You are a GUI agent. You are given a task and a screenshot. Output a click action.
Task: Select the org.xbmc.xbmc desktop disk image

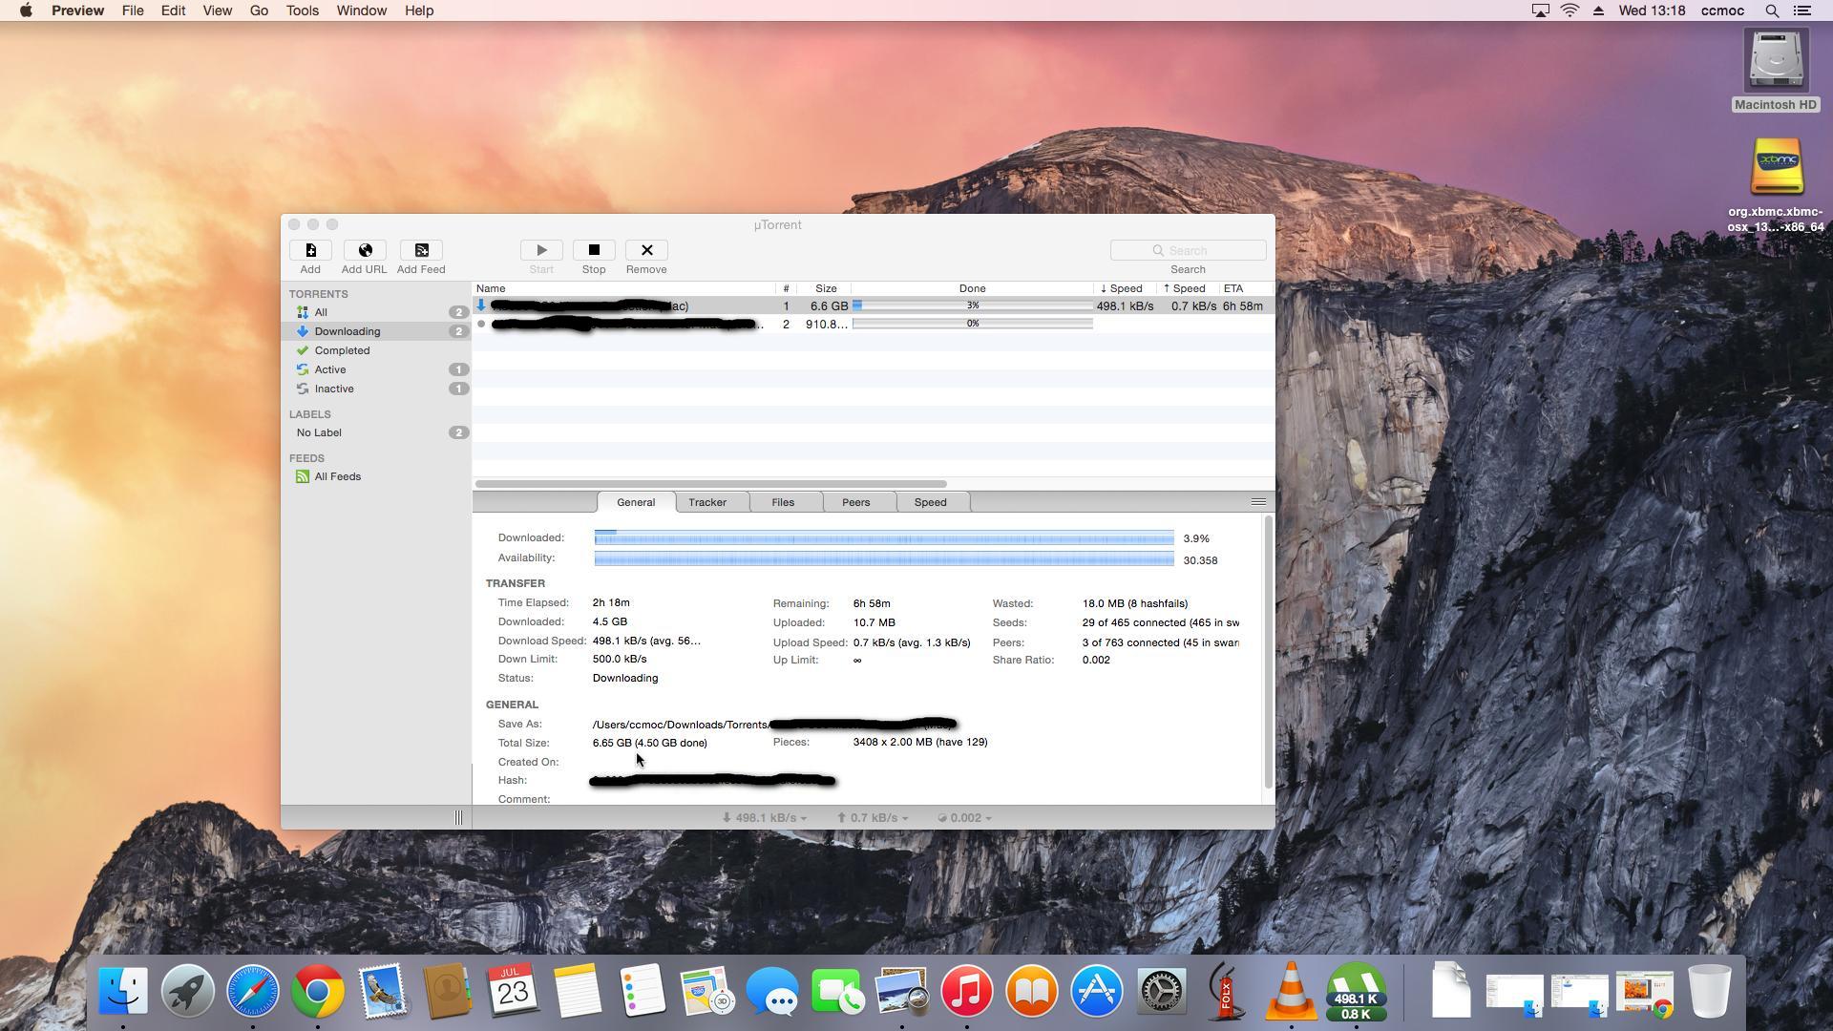1776,186
